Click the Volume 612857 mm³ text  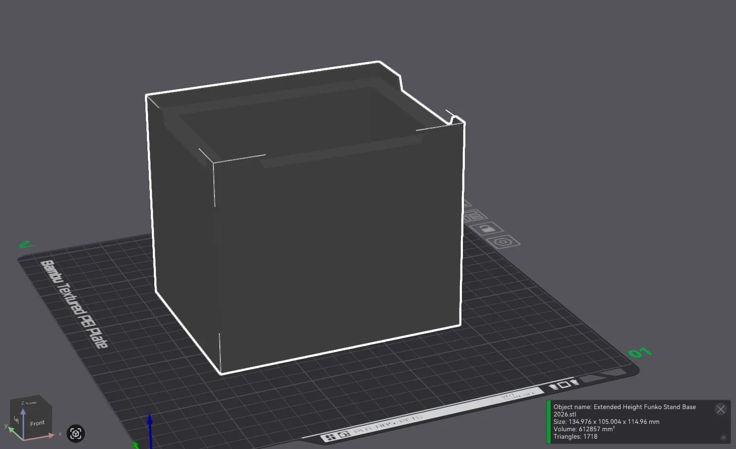click(584, 429)
